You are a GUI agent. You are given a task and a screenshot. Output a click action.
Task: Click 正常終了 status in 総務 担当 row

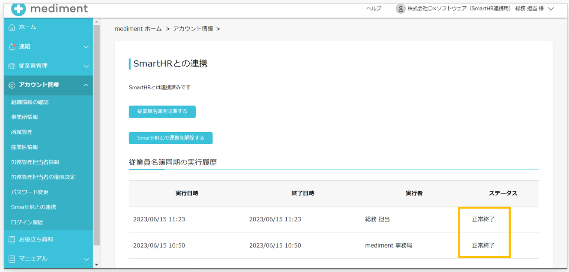(484, 219)
